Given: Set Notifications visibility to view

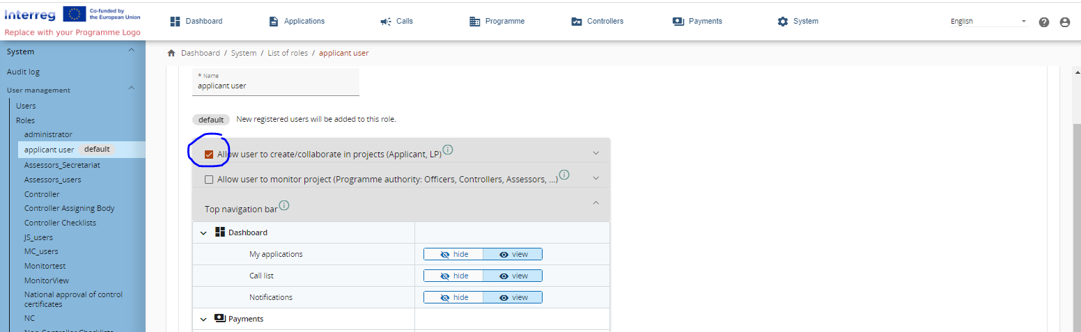Looking at the screenshot, I should pos(513,298).
